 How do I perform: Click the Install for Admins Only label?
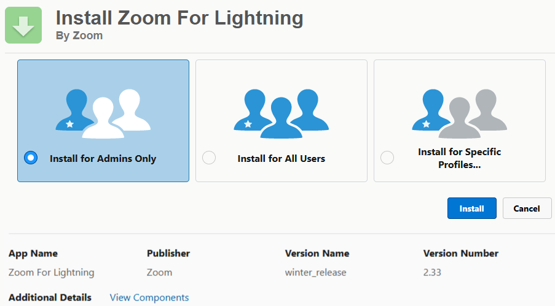[103, 159]
